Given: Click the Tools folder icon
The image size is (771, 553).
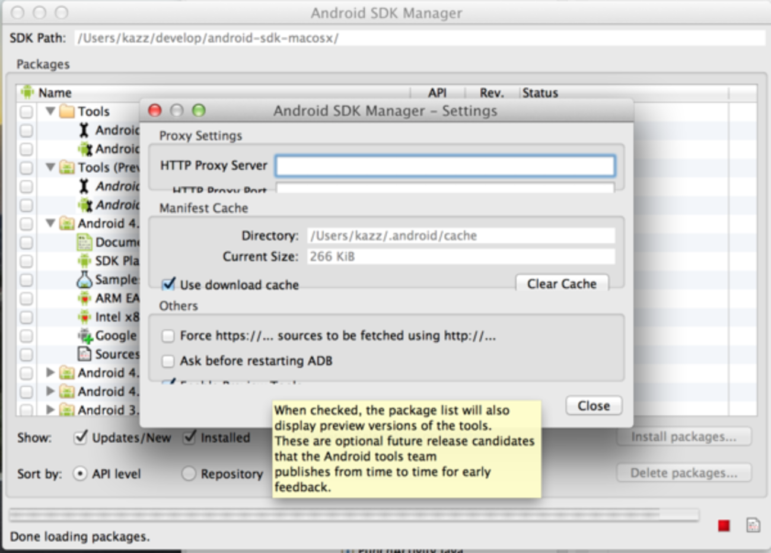Looking at the screenshot, I should click(x=67, y=112).
